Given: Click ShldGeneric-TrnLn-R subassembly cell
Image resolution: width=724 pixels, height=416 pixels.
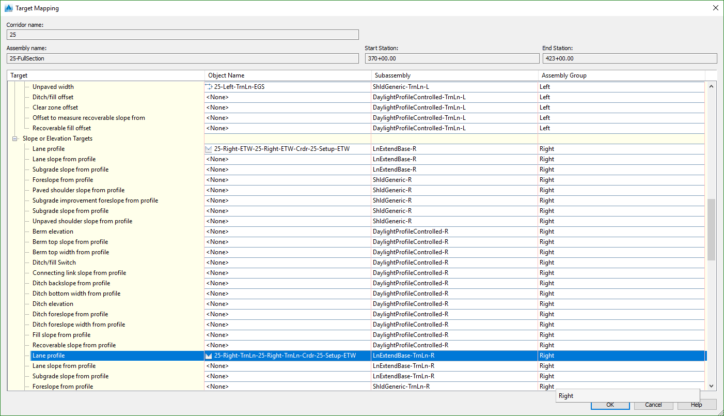Looking at the screenshot, I should pos(454,387).
